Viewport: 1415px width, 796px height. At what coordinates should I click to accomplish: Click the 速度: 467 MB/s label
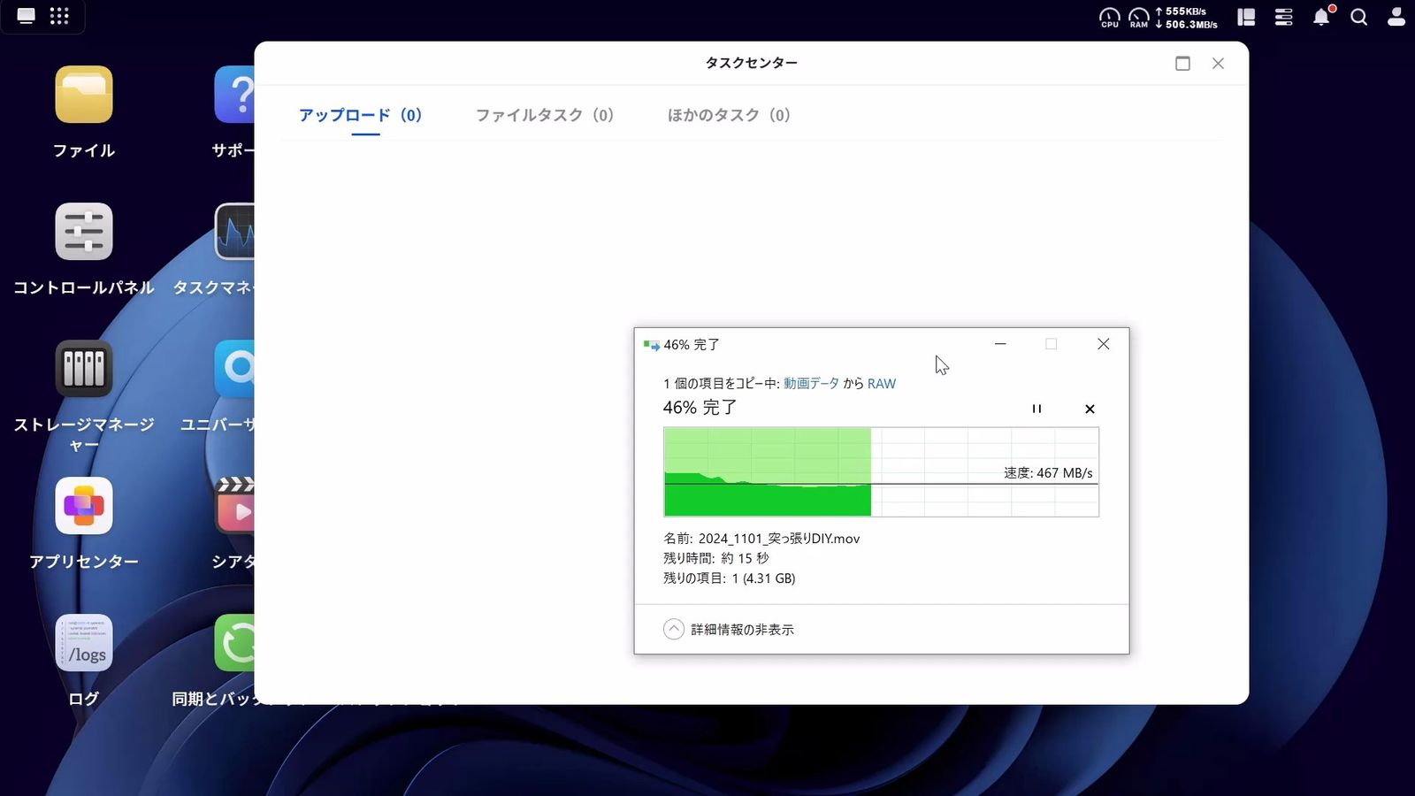coord(1048,472)
